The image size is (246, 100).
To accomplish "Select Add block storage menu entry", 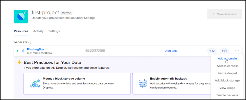I will pos(227,80).
